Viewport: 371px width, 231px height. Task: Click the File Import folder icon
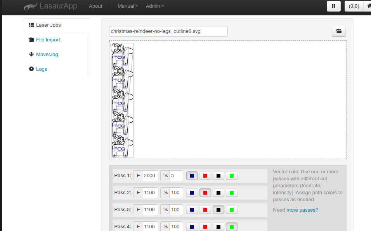click(31, 40)
